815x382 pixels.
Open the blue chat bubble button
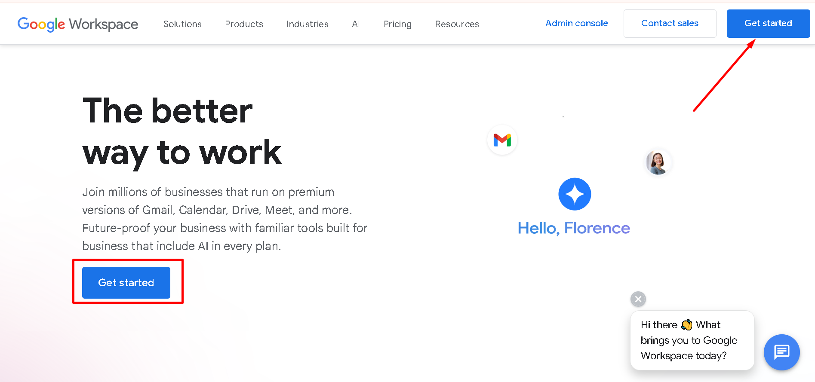(781, 352)
